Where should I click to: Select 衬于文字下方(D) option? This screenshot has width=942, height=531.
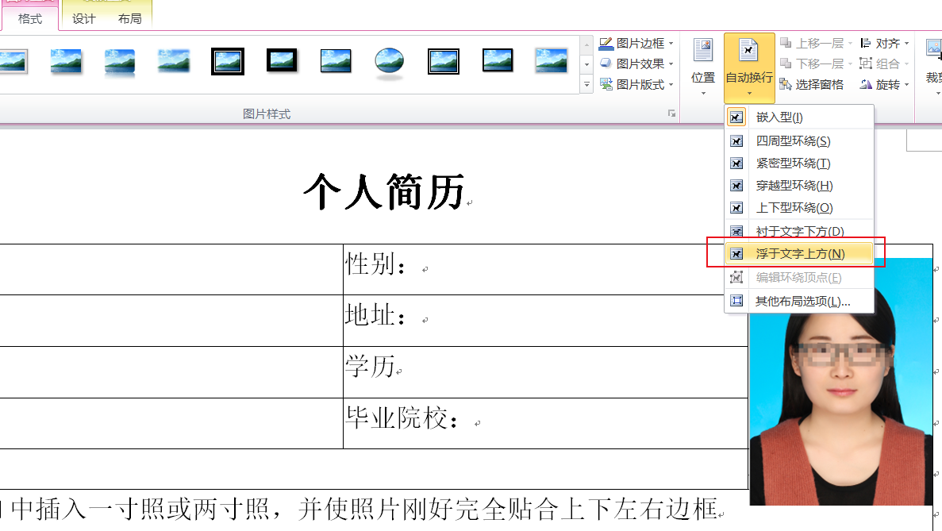coord(799,231)
